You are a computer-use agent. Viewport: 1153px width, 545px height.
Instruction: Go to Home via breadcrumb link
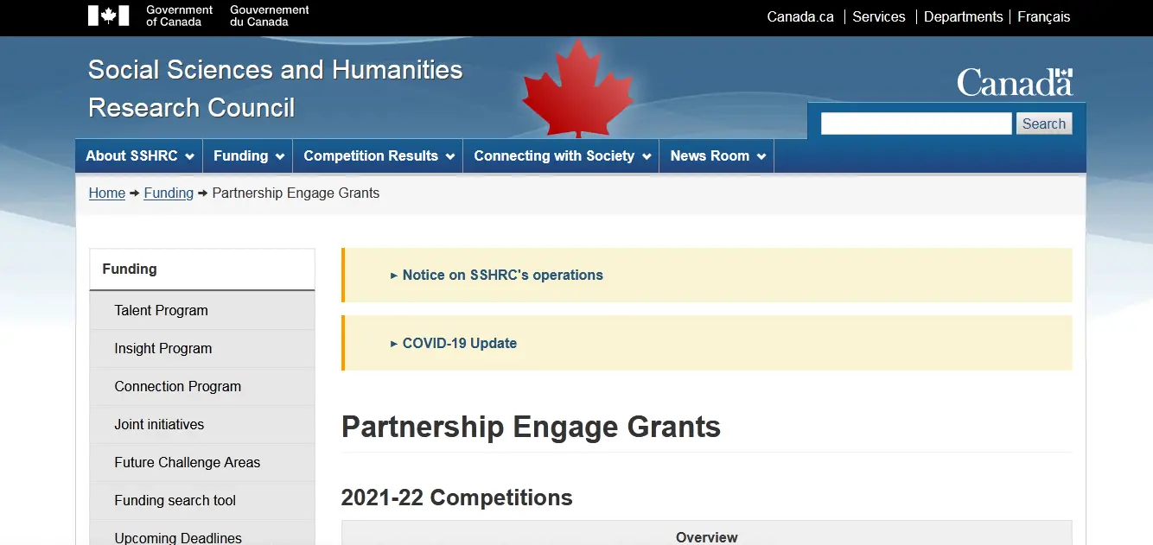coord(107,193)
